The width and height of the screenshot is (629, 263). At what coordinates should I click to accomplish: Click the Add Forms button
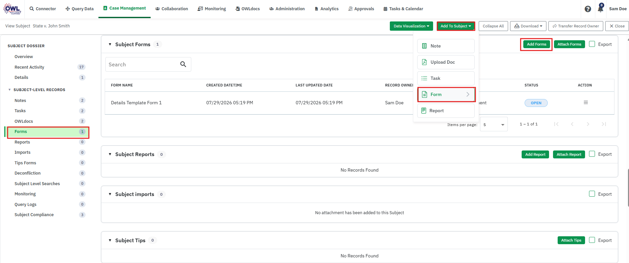(x=536, y=44)
